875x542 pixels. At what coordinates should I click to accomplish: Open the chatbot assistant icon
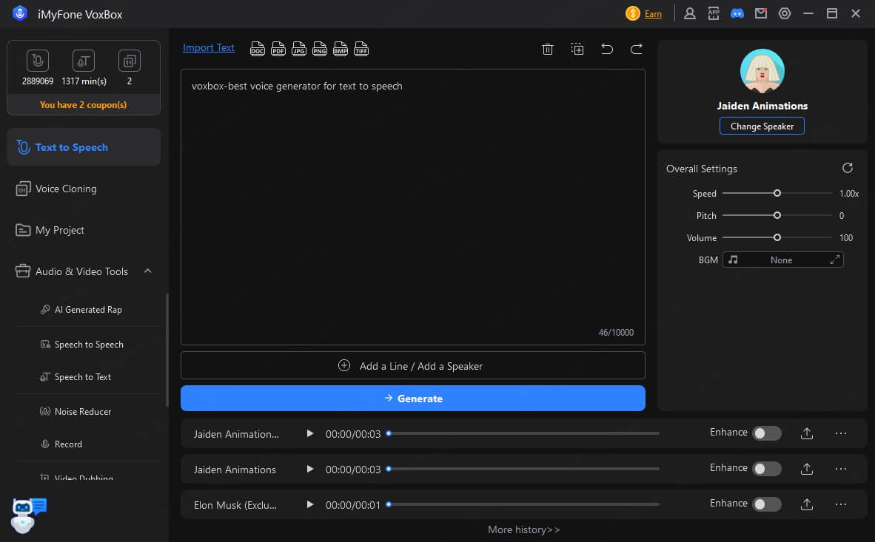click(x=28, y=515)
